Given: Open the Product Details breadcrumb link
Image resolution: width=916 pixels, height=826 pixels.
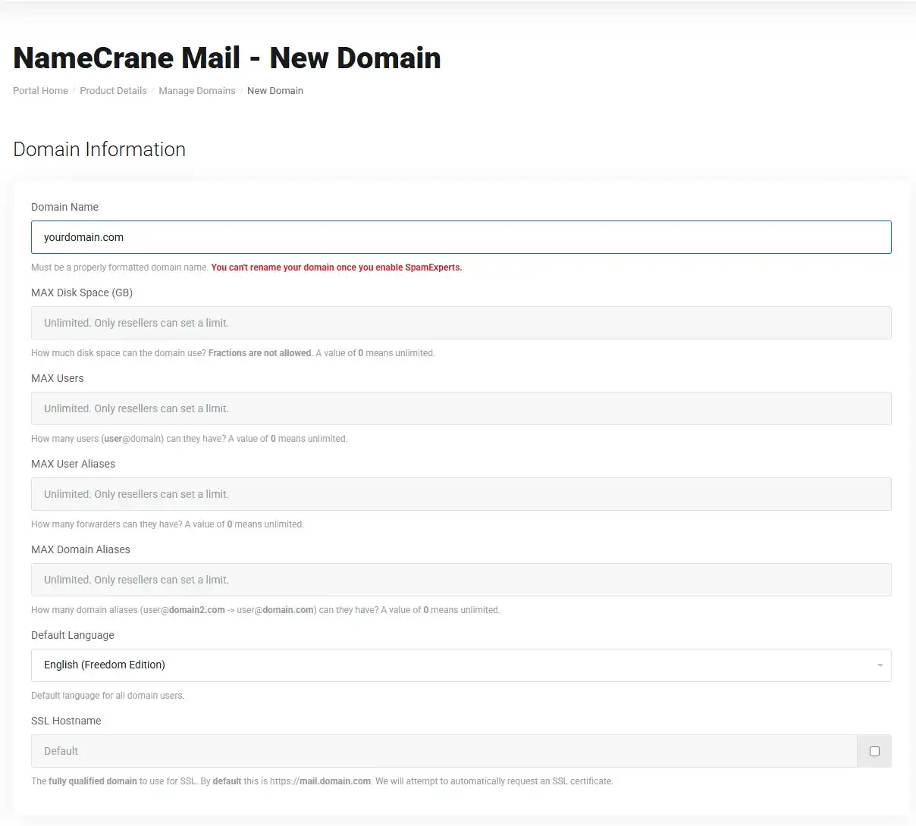Looking at the screenshot, I should pyautogui.click(x=113, y=90).
